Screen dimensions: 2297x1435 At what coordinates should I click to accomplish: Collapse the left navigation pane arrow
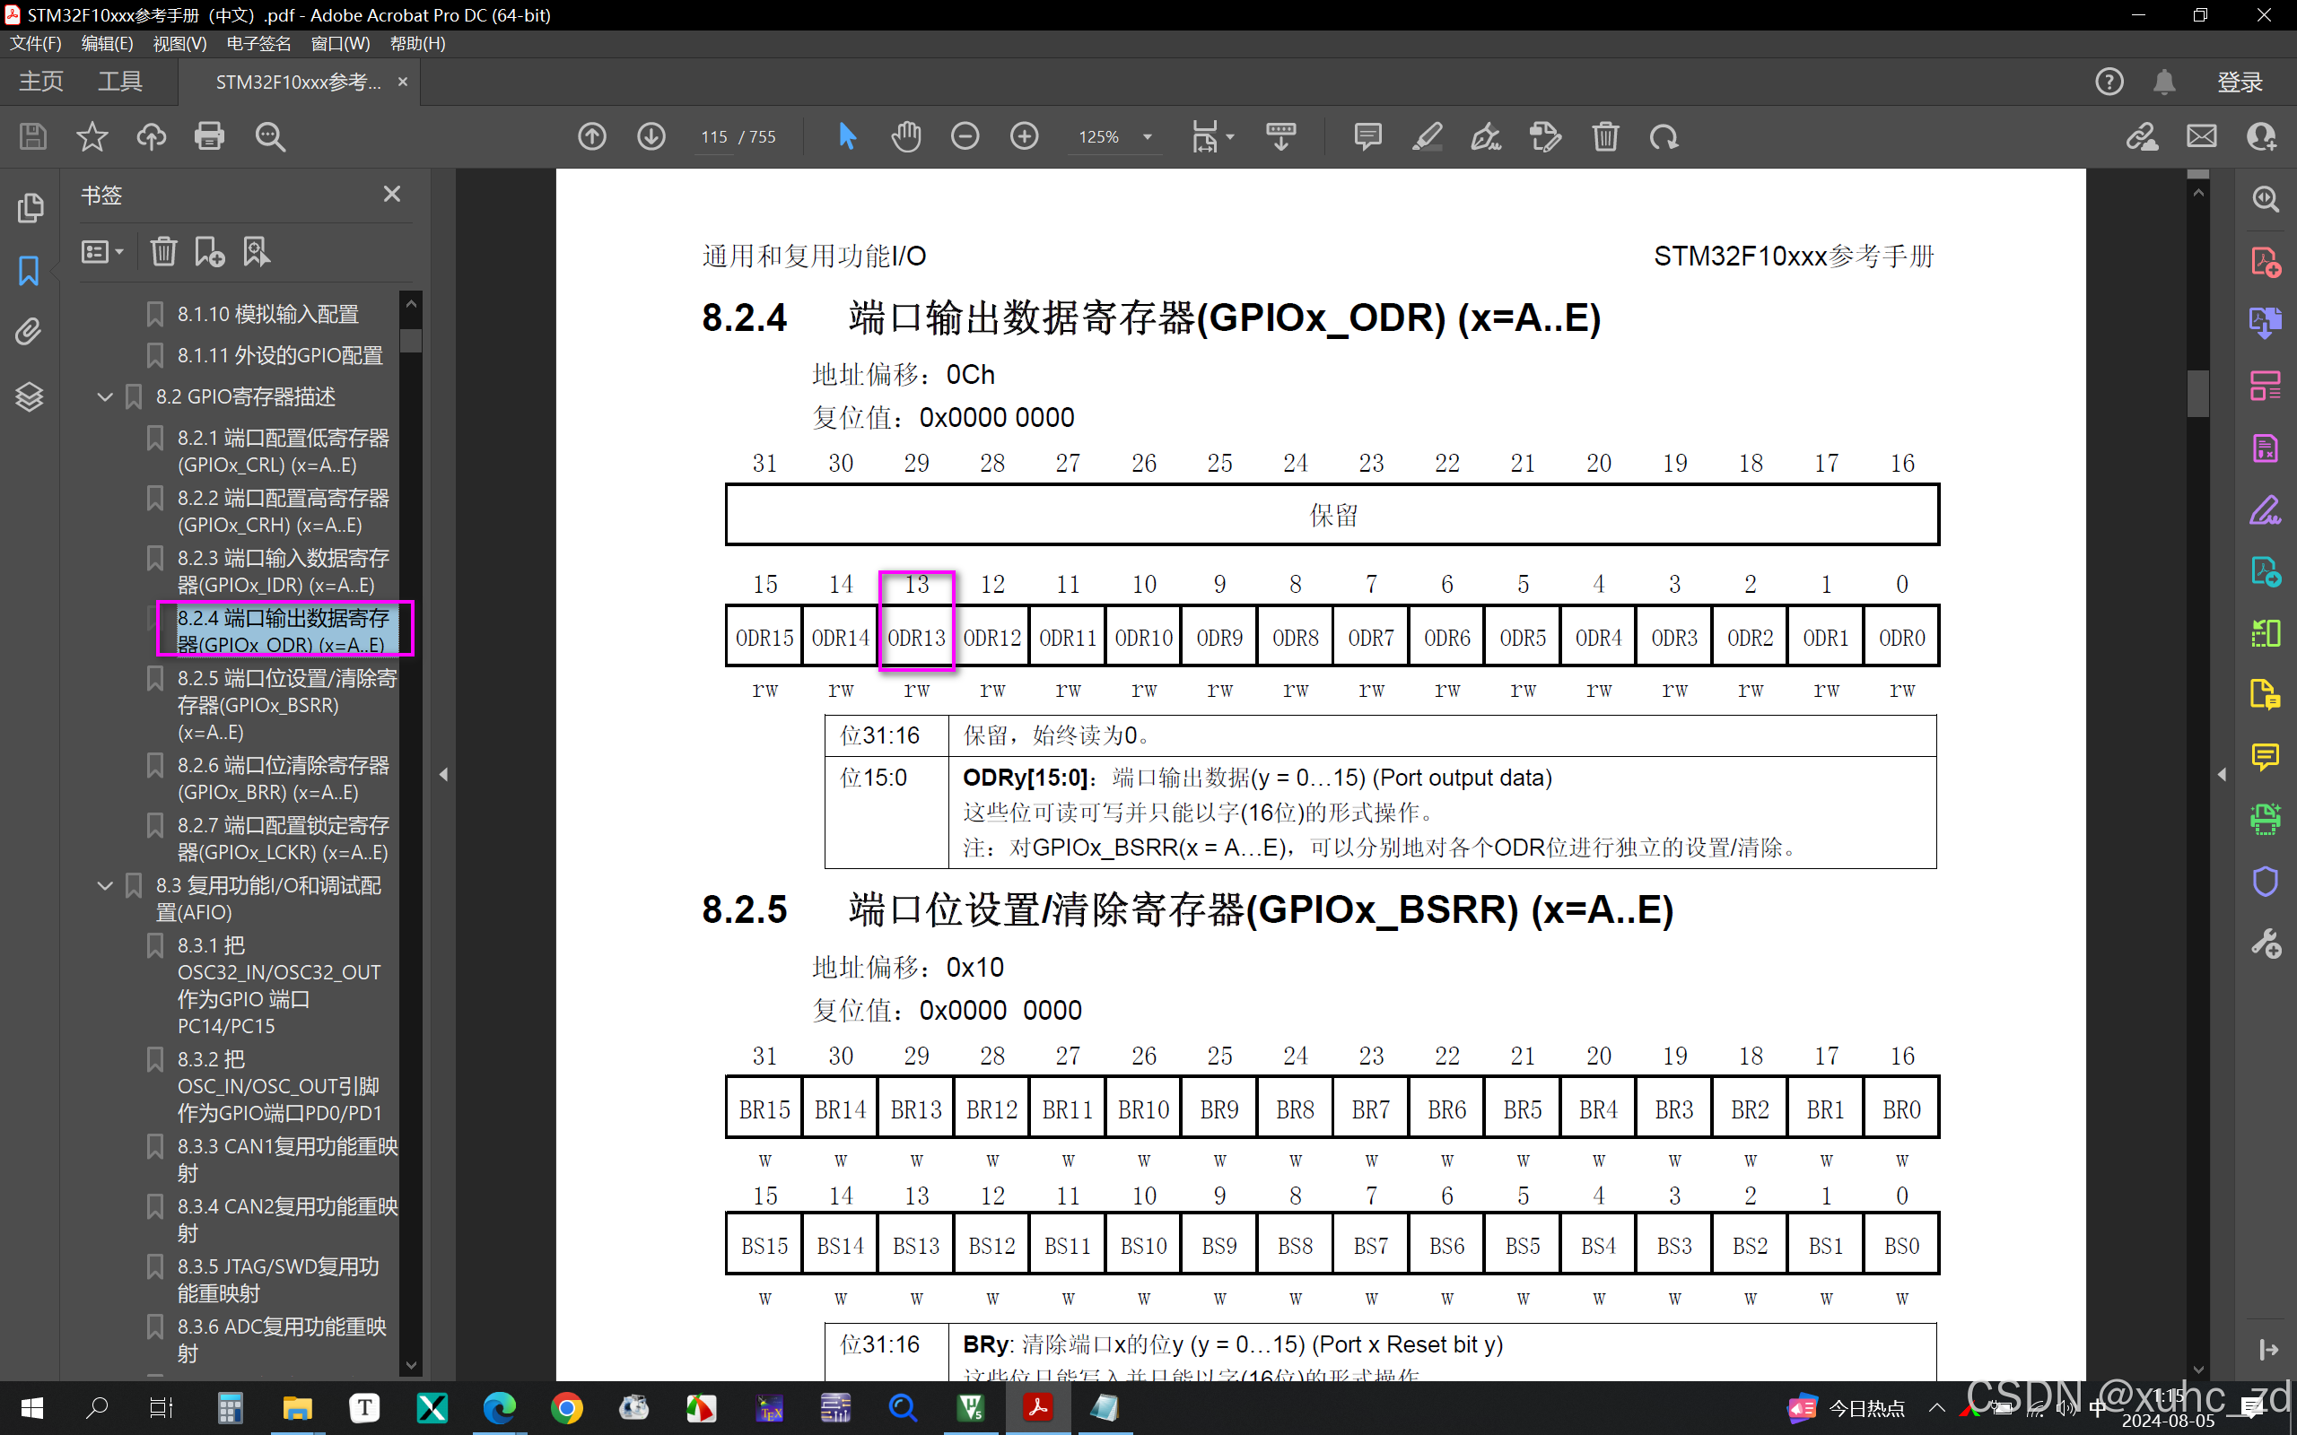pyautogui.click(x=443, y=774)
